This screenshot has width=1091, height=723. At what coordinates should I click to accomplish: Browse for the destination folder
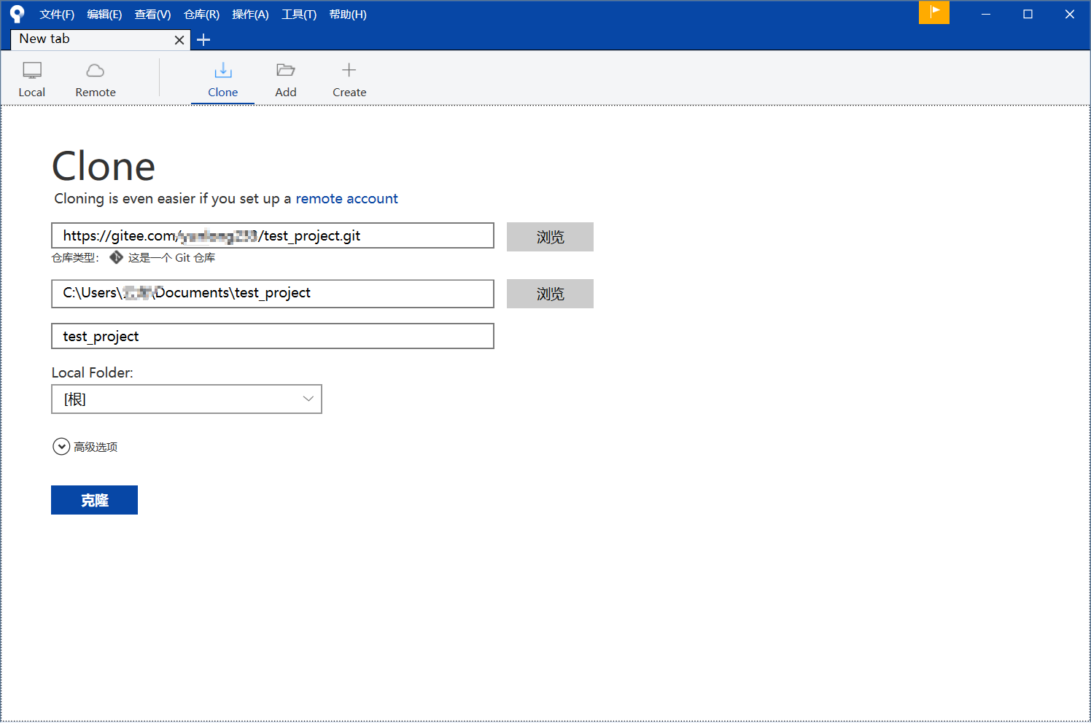(x=550, y=294)
